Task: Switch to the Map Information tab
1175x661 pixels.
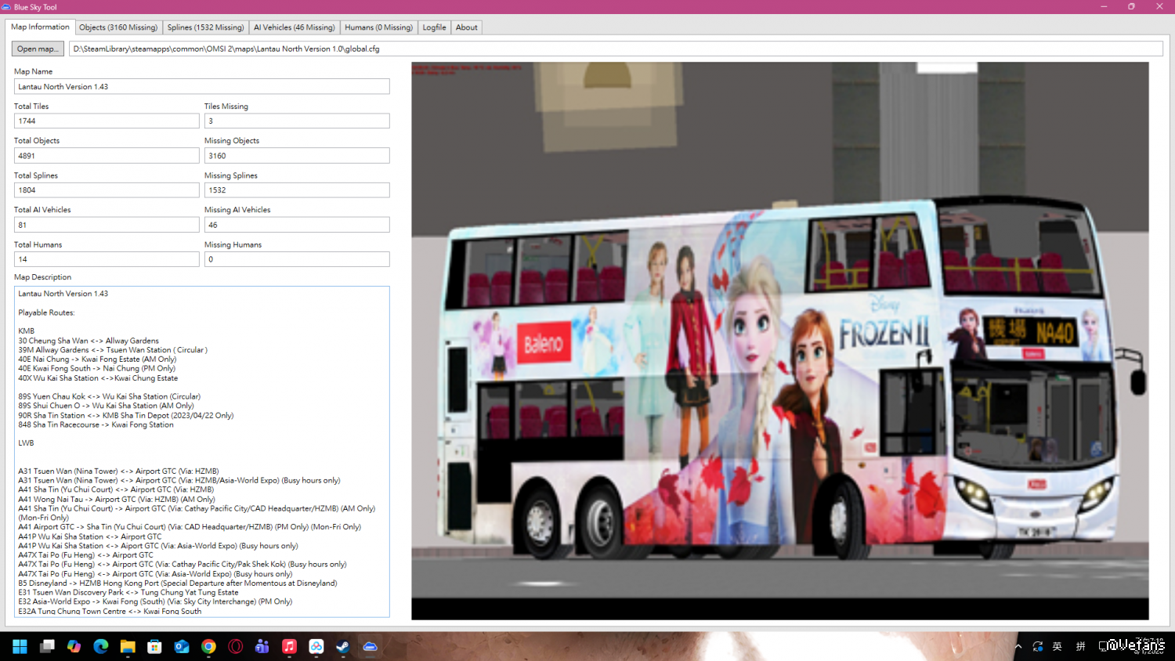Action: pyautogui.click(x=40, y=27)
